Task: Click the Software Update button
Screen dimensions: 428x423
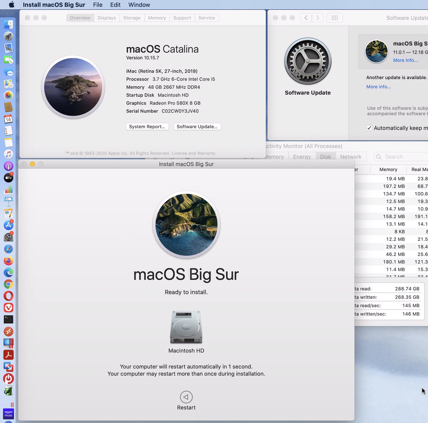Action: [x=197, y=126]
